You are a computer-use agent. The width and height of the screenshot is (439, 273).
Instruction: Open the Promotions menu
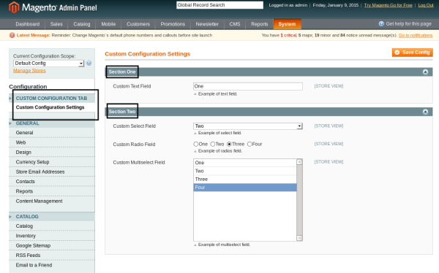[x=173, y=24]
